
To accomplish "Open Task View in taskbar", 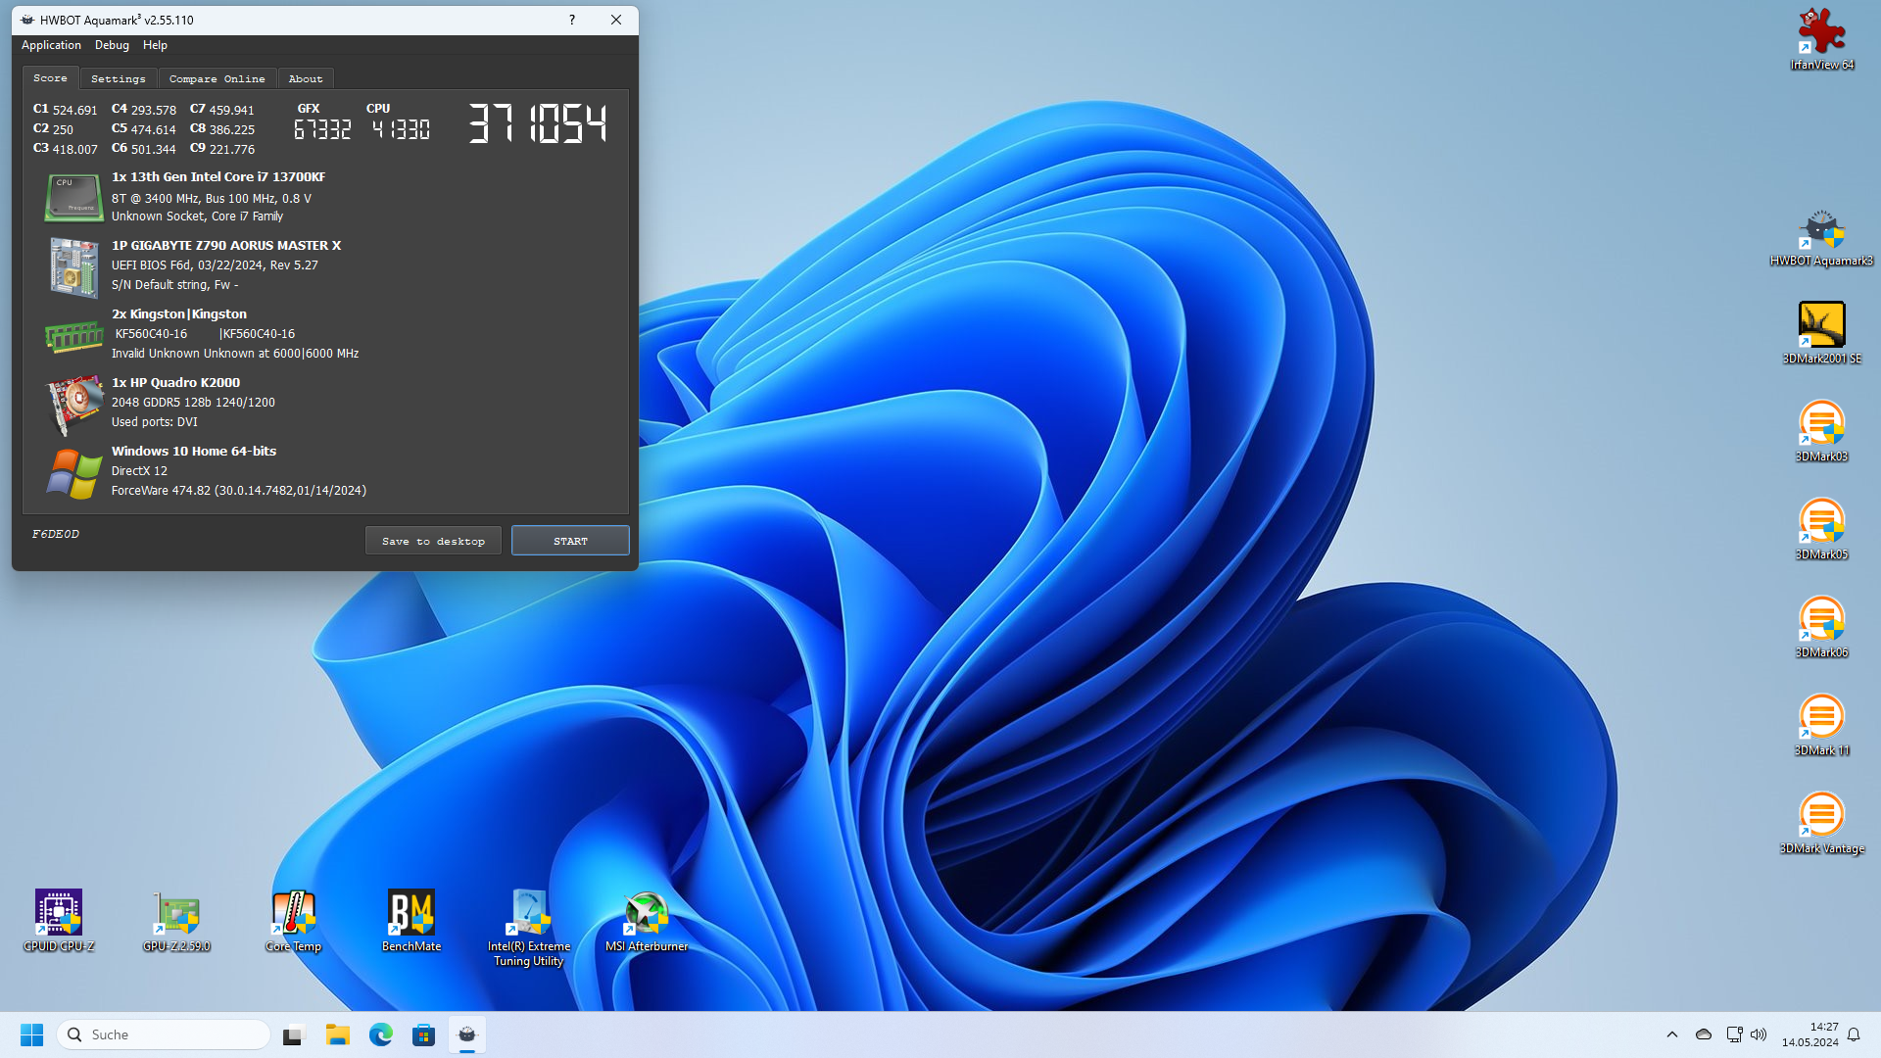I will click(x=294, y=1034).
